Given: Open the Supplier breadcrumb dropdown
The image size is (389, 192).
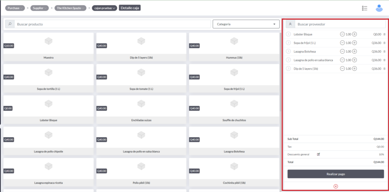Looking at the screenshot, I should (x=40, y=8).
